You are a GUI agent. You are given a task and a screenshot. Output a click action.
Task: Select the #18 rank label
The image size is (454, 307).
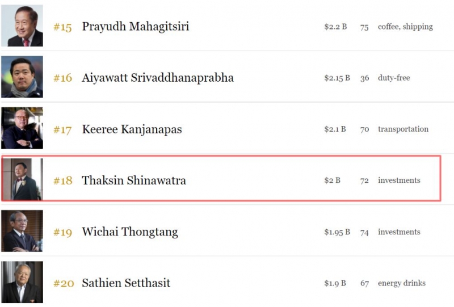coord(62,181)
